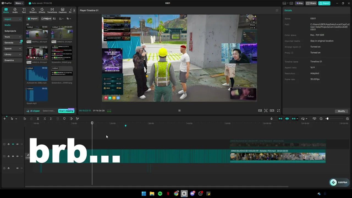Click the microphone voiceover record icon
Screen dimensions: 352x198
(x=271, y=119)
